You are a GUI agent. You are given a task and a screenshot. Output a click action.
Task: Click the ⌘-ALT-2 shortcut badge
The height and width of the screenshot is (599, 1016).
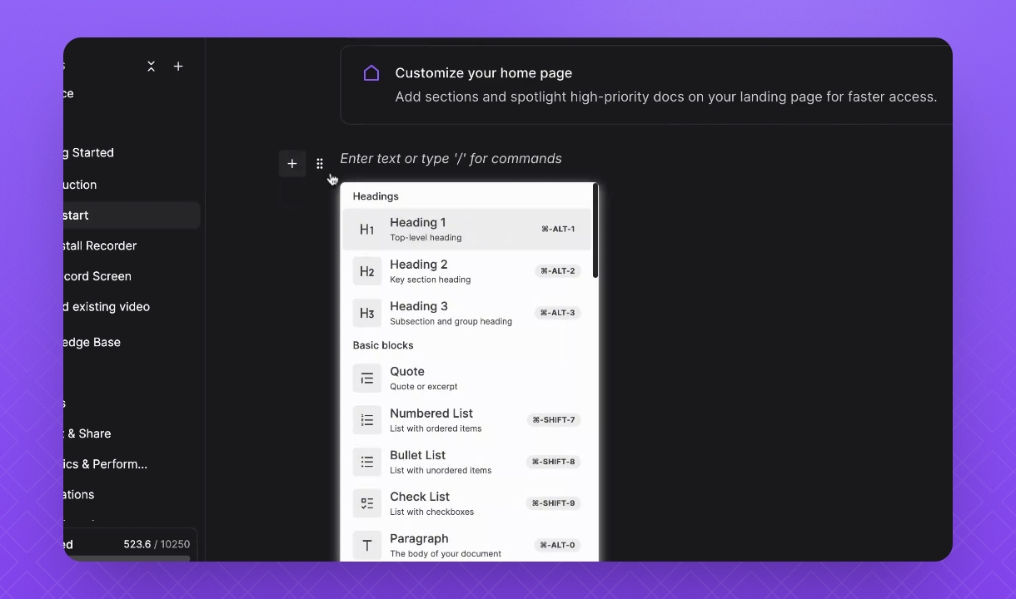[557, 271]
